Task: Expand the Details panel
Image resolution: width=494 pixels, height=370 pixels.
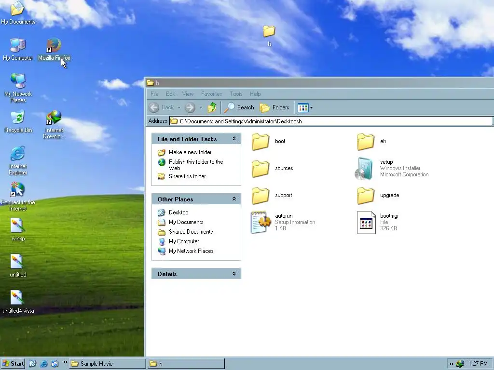Action: 234,274
